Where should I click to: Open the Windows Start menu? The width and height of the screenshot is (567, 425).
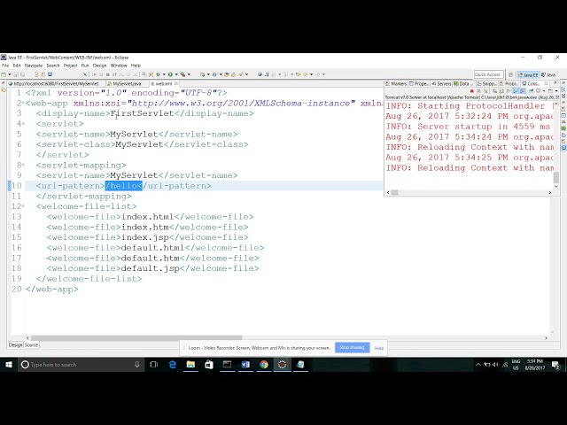point(9,365)
